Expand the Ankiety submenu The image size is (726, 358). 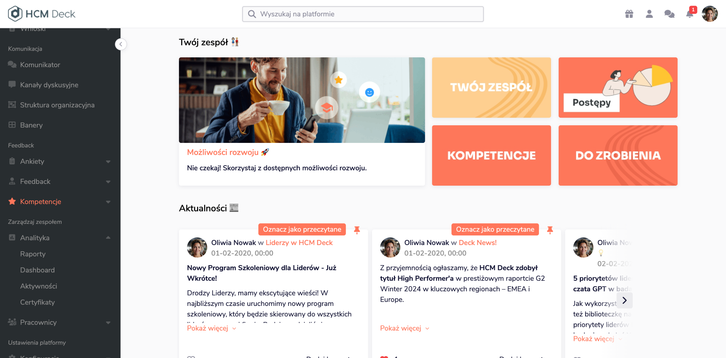(108, 162)
